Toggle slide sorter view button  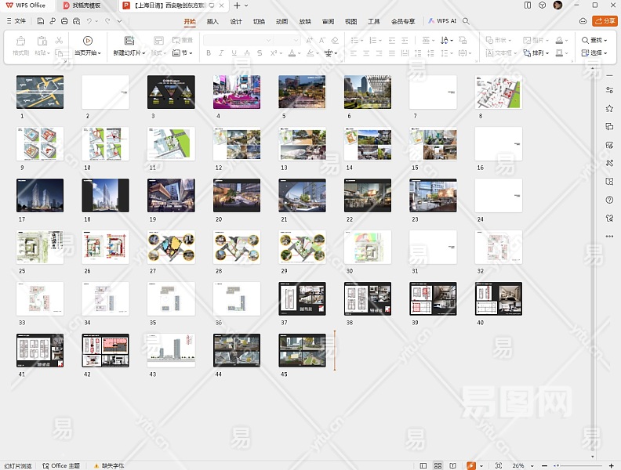438,465
